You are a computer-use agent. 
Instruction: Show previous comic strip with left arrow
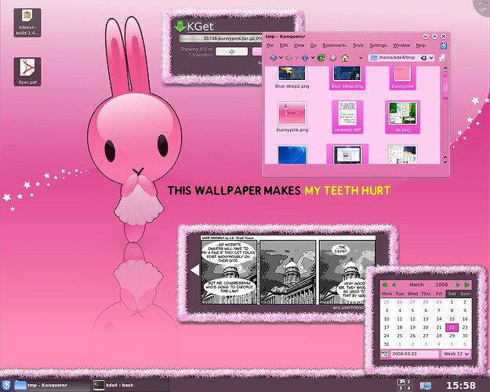tap(195, 270)
